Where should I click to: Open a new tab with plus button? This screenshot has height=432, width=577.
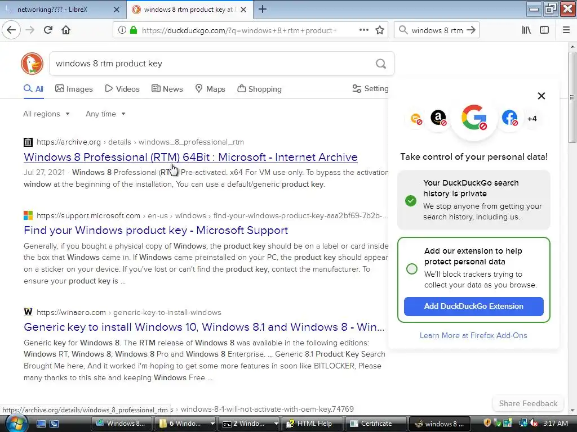(x=263, y=9)
